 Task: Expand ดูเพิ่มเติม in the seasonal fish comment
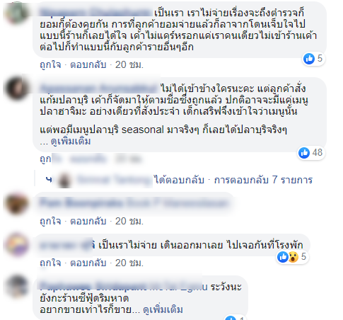71,142
